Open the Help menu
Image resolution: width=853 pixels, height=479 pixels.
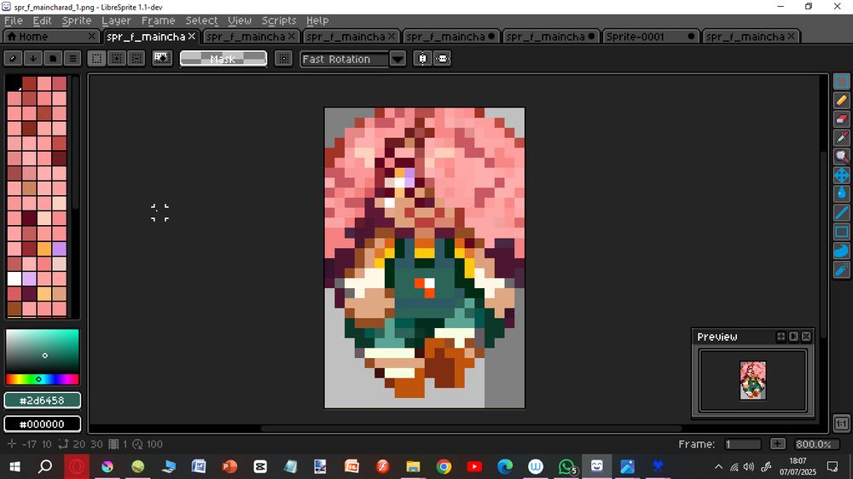(x=317, y=20)
